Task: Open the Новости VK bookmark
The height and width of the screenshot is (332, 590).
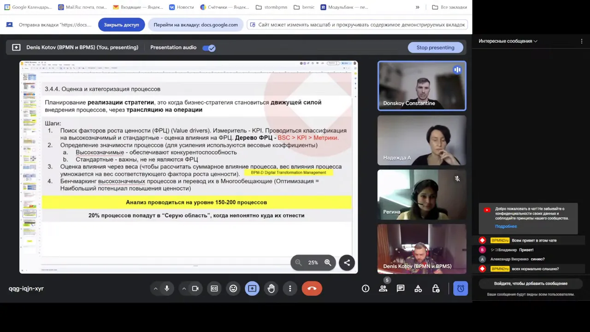Action: (x=181, y=7)
